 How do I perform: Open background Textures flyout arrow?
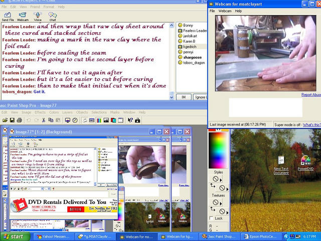point(227,212)
